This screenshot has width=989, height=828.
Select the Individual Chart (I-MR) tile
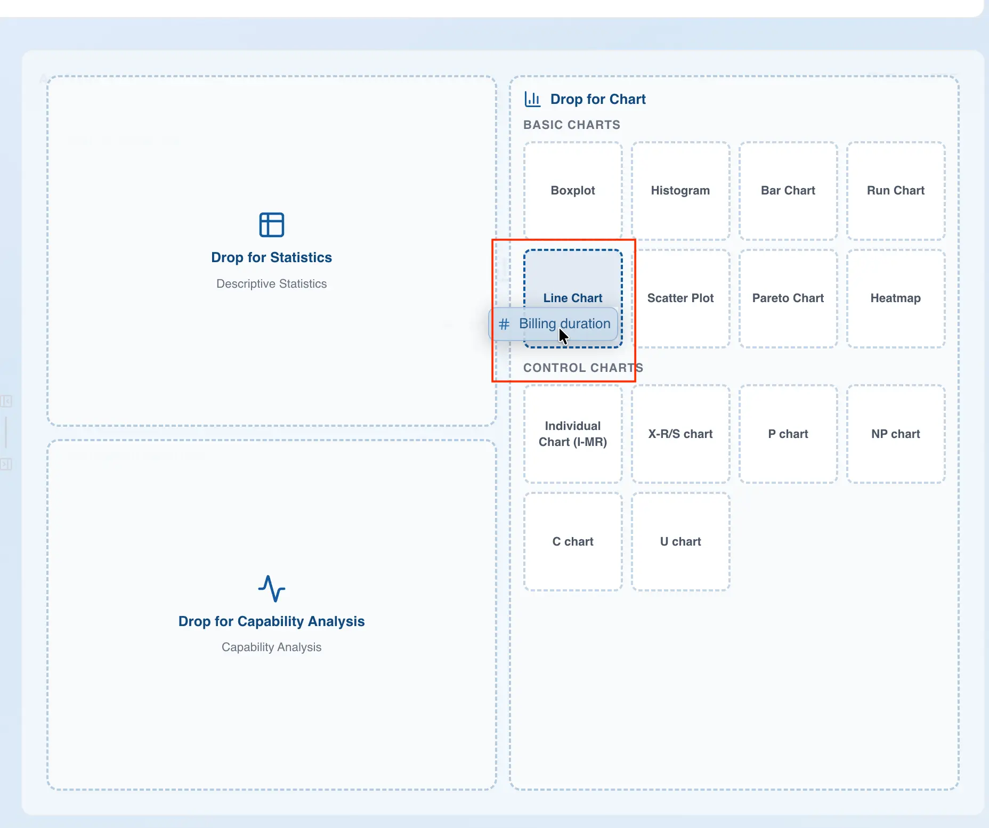(572, 434)
